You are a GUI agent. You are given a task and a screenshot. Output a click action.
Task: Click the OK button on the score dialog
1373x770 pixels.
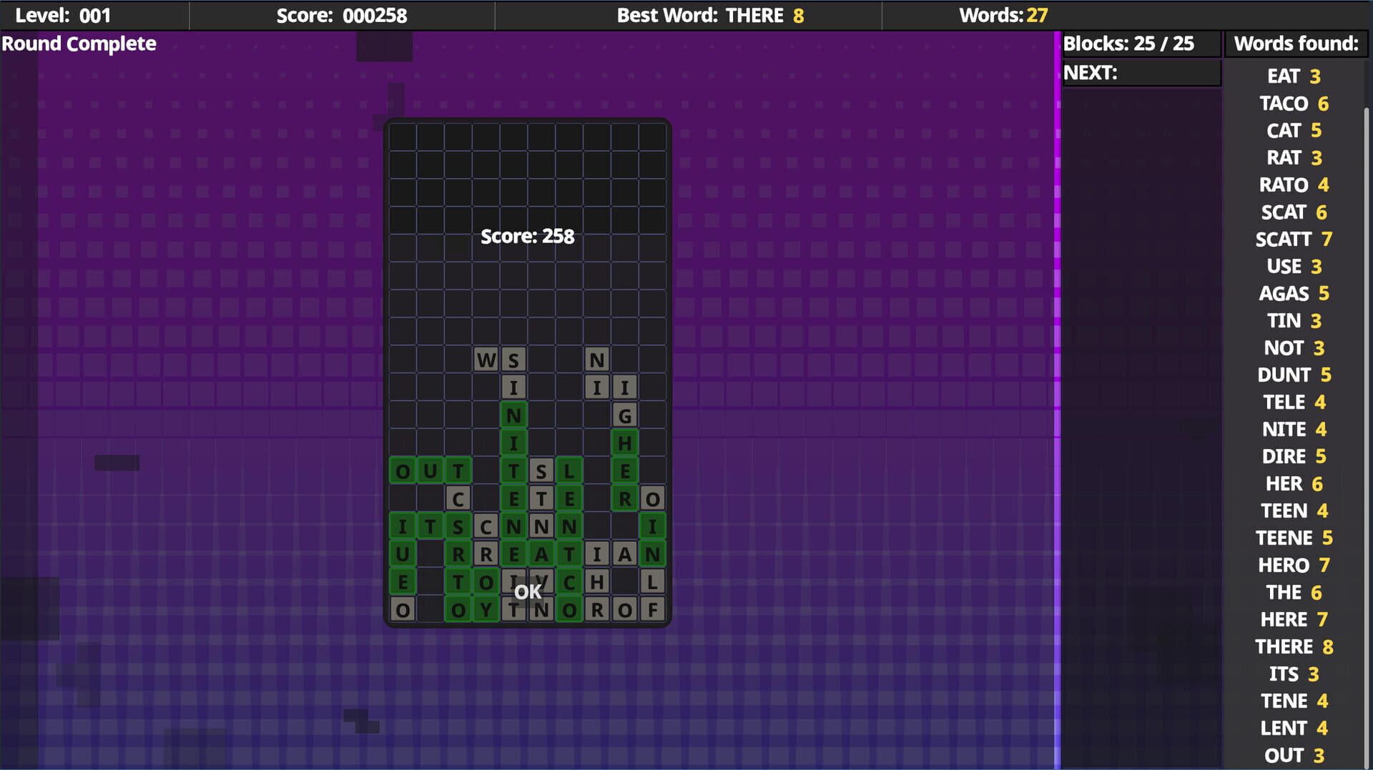[529, 591]
